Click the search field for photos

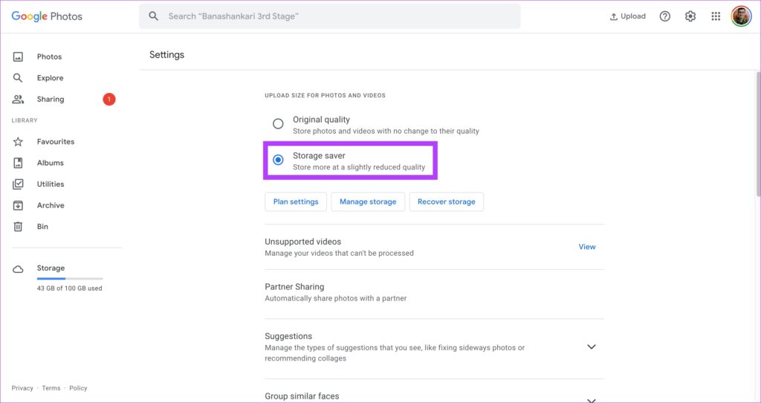click(329, 16)
